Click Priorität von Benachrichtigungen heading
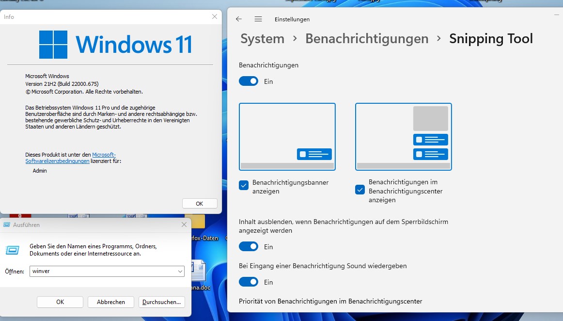Viewport: 563px width, 321px height. [330, 301]
